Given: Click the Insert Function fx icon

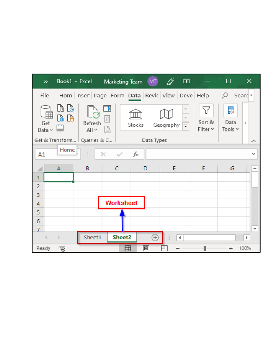Looking at the screenshot, I should (136, 154).
